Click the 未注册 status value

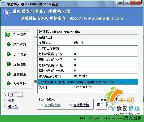[79, 43]
